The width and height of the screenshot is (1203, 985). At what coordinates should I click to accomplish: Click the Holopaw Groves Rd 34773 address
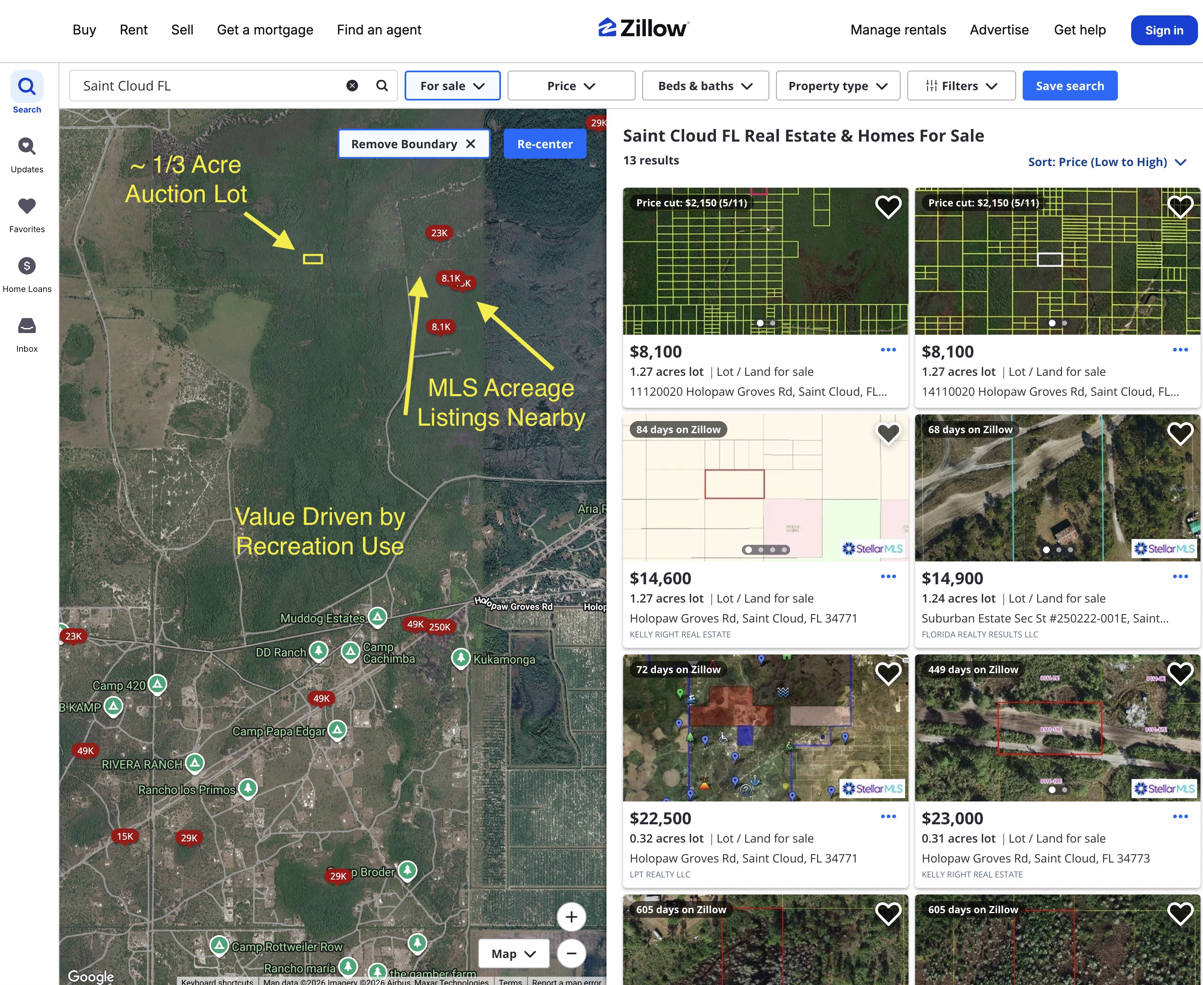pyautogui.click(x=1036, y=858)
